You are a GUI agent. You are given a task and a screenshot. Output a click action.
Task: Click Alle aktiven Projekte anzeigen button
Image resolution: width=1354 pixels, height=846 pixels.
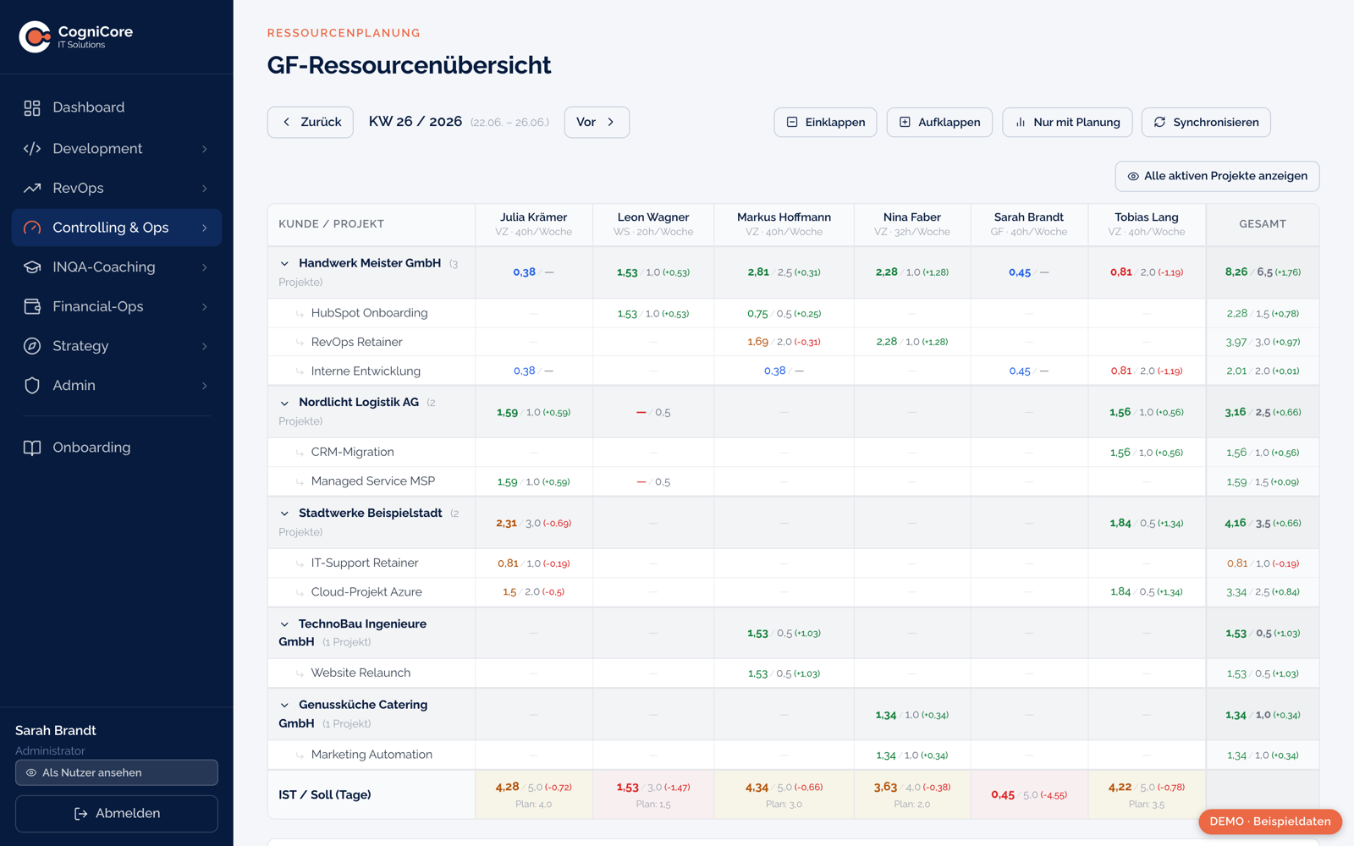pos(1217,176)
